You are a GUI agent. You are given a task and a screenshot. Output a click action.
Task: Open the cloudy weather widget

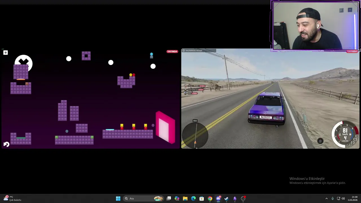12,198
